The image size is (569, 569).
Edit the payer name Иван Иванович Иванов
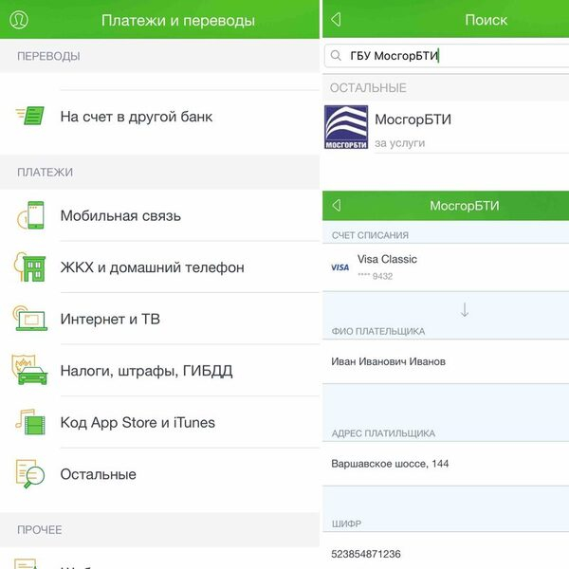(446, 361)
